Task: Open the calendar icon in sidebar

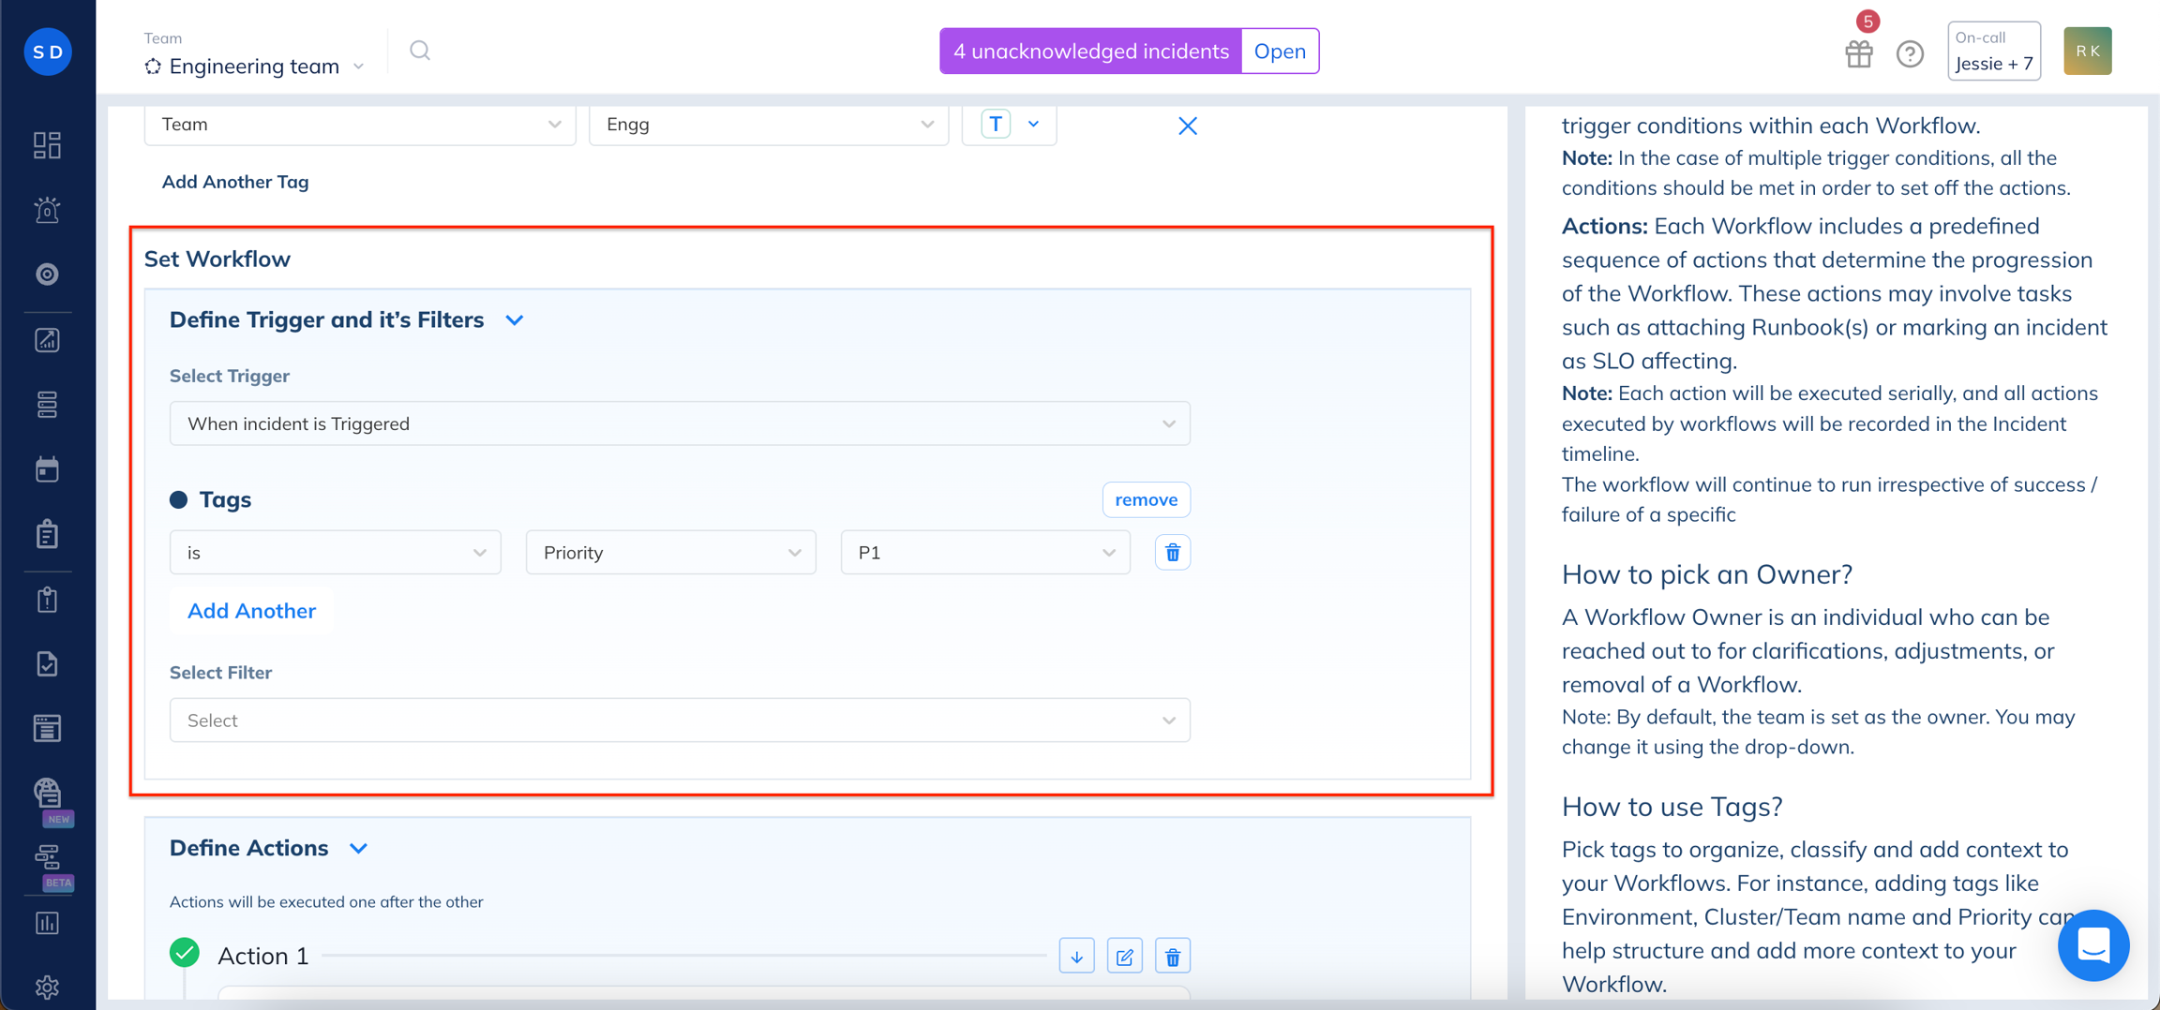Action: 47,469
